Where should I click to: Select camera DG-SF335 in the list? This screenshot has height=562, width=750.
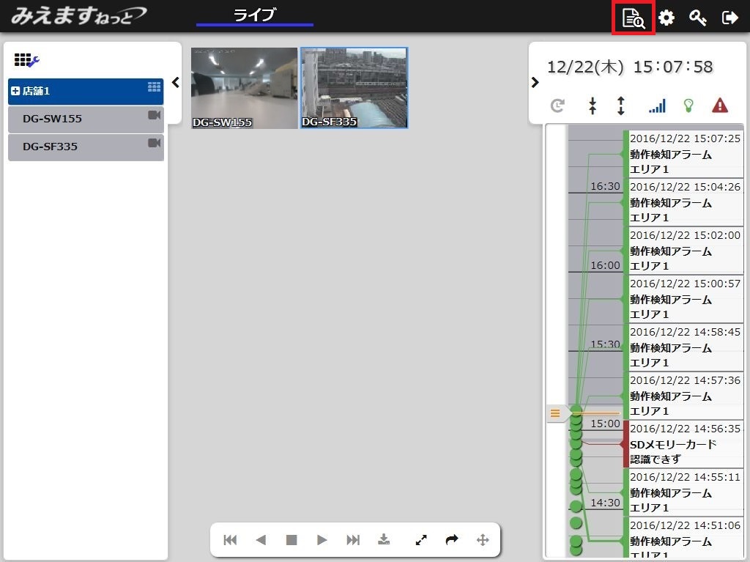[x=85, y=147]
